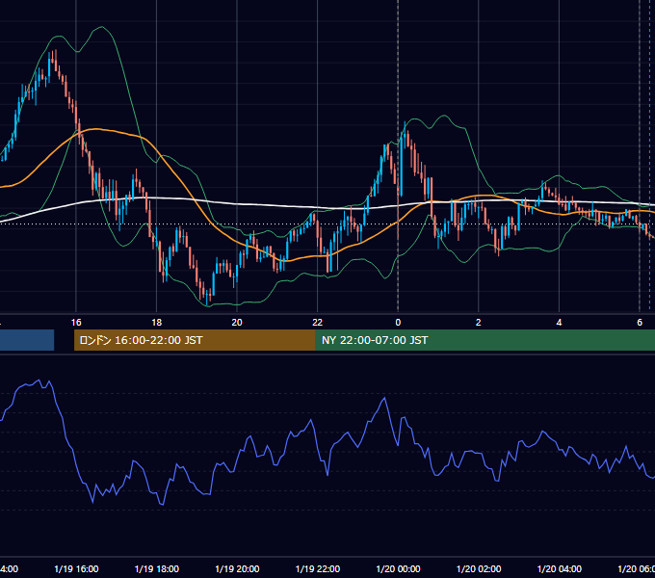The image size is (655, 578).
Task: Click the ロンドン 16:00-22:00 JST session bar
Action: (195, 340)
